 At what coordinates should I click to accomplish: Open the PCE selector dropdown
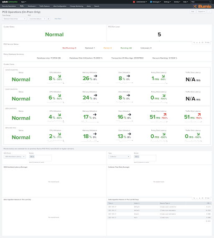tap(37, 19)
